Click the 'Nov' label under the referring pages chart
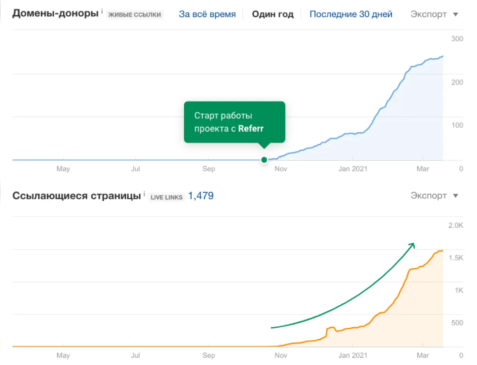Image resolution: width=477 pixels, height=365 pixels. pos(281,355)
